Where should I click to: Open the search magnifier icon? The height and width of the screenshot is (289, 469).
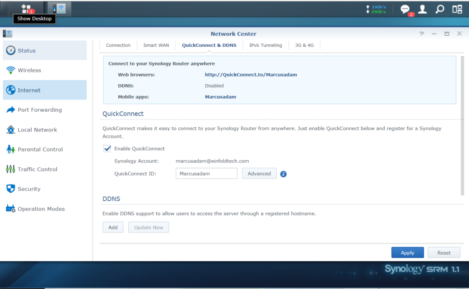[440, 9]
